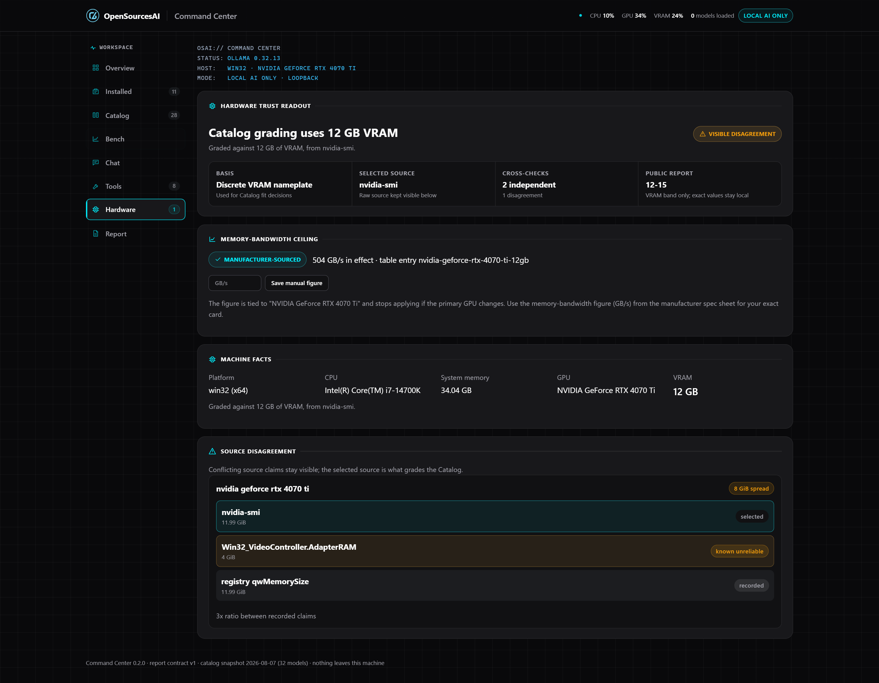
Task: Click the GPU 34% indicator
Action: coord(634,16)
